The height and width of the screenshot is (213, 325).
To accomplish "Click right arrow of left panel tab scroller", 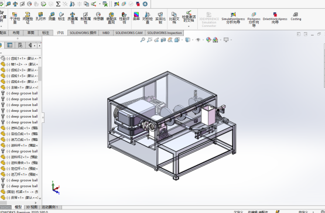I will [39, 46].
